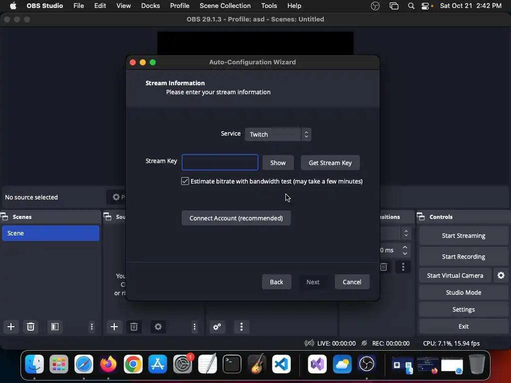Click Start Virtual Camera button
Image resolution: width=511 pixels, height=383 pixels.
coord(455,275)
